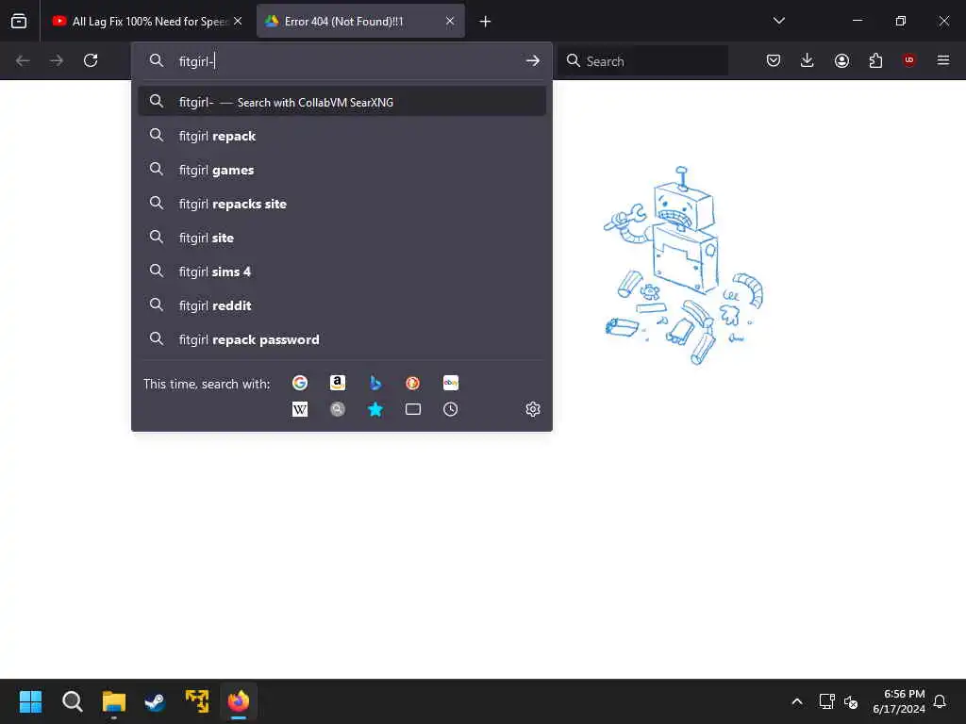This screenshot has height=724, width=966.
Task: Open the Extensions puzzle icon
Action: pyautogui.click(x=875, y=60)
